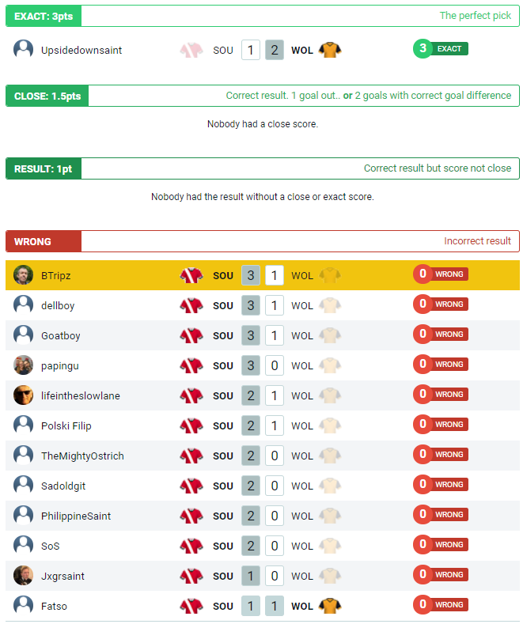Click the Southampton shirt in Upsidedownsaint's row
Screen dimensions: 523x624
pos(191,50)
